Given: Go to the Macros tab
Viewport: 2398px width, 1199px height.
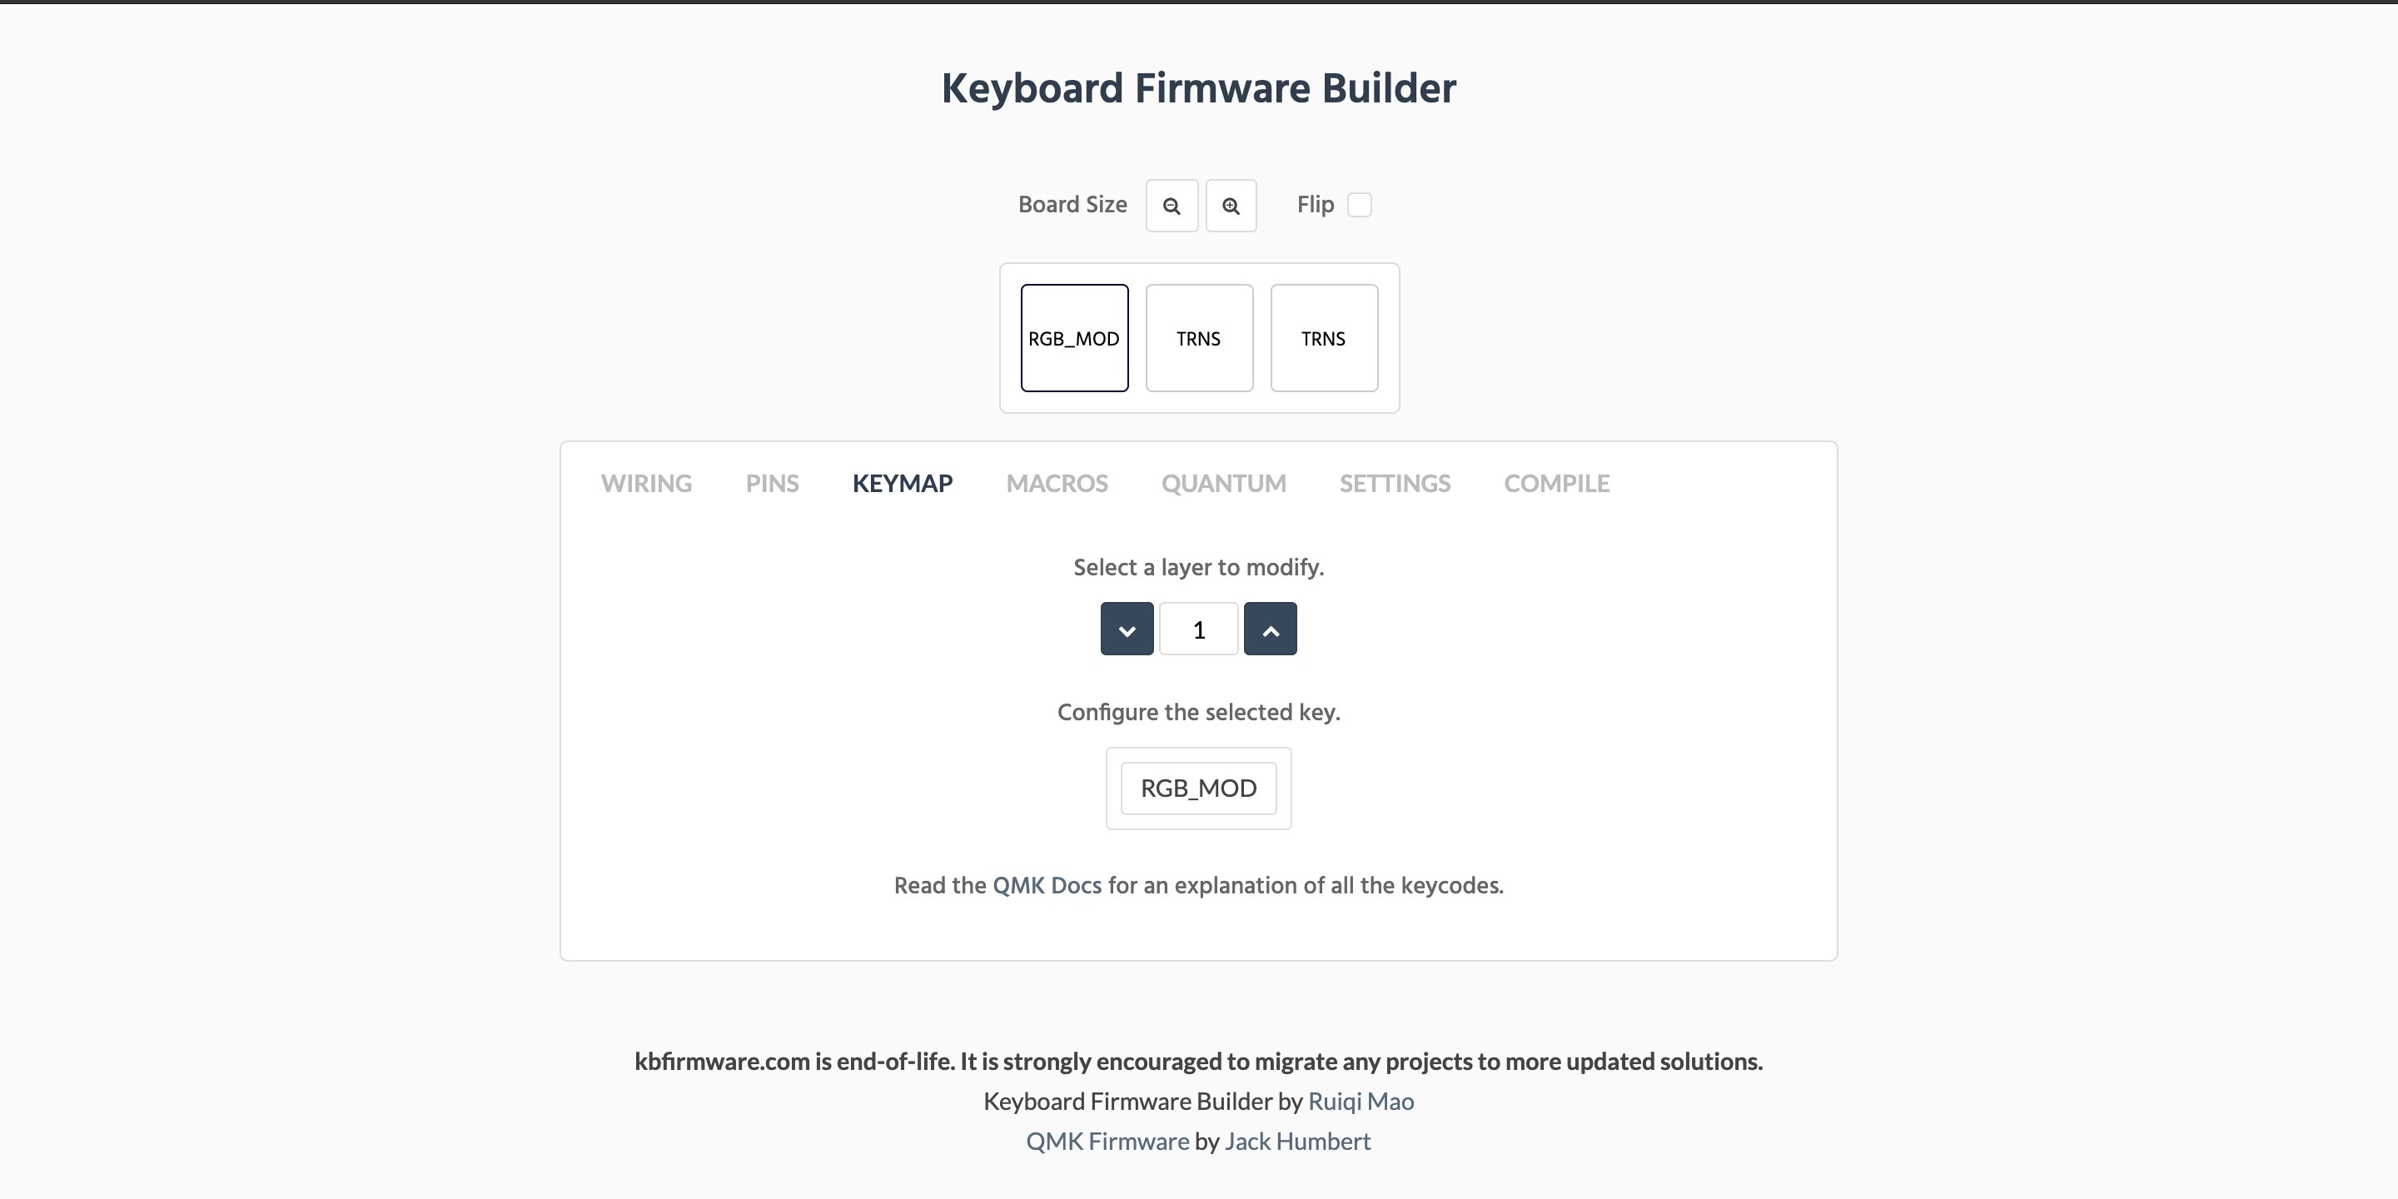Looking at the screenshot, I should click(x=1057, y=483).
